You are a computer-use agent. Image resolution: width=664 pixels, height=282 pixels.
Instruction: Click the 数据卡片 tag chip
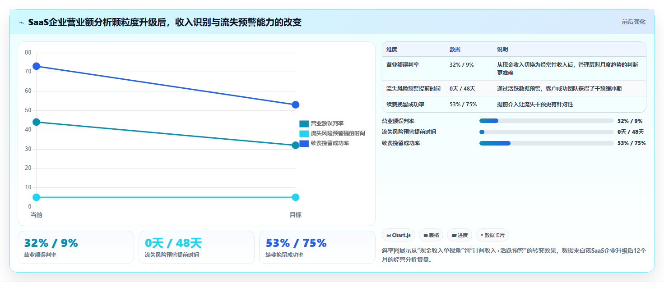pos(492,235)
